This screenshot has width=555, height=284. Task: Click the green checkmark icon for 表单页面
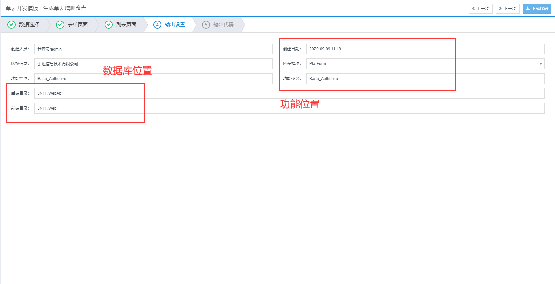point(60,25)
